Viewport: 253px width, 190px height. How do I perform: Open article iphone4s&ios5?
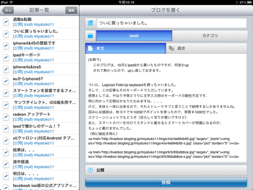[40, 69]
